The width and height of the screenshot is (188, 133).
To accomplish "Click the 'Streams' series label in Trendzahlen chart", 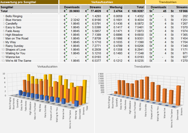I will click(x=181, y=112).
